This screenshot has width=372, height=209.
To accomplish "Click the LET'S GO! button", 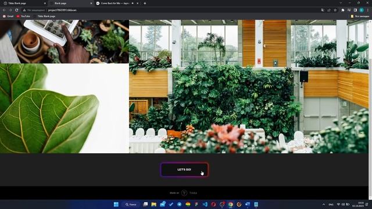I will pyautogui.click(x=184, y=170).
